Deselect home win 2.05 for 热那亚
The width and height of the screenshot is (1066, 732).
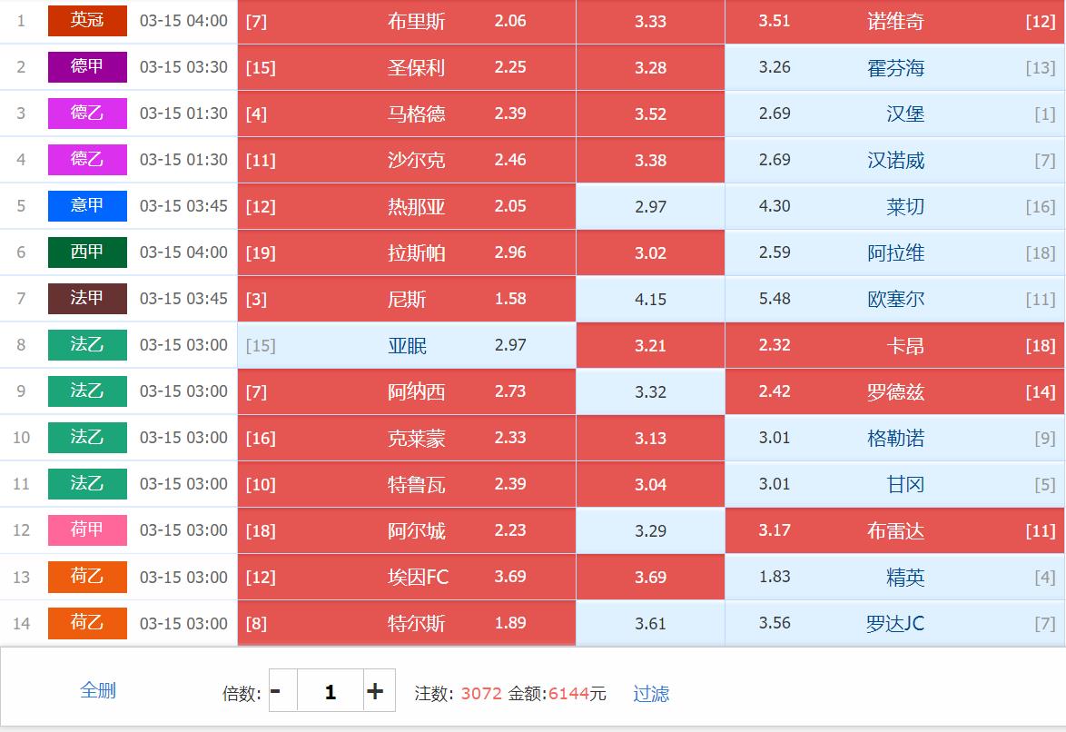407,206
